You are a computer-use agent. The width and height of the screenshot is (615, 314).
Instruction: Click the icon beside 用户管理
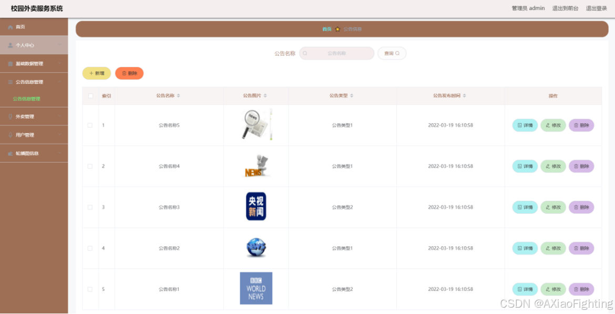(10, 135)
